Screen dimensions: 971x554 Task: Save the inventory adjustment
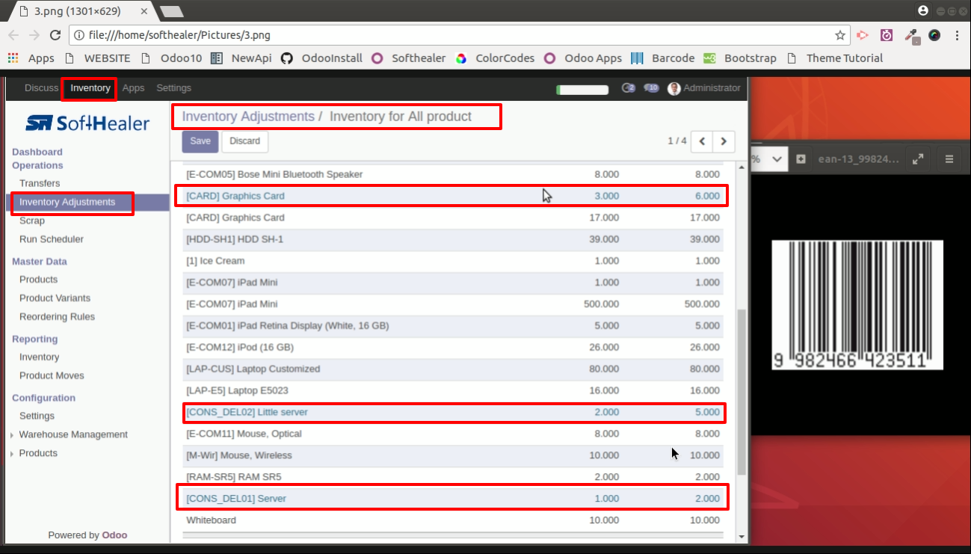tap(200, 141)
